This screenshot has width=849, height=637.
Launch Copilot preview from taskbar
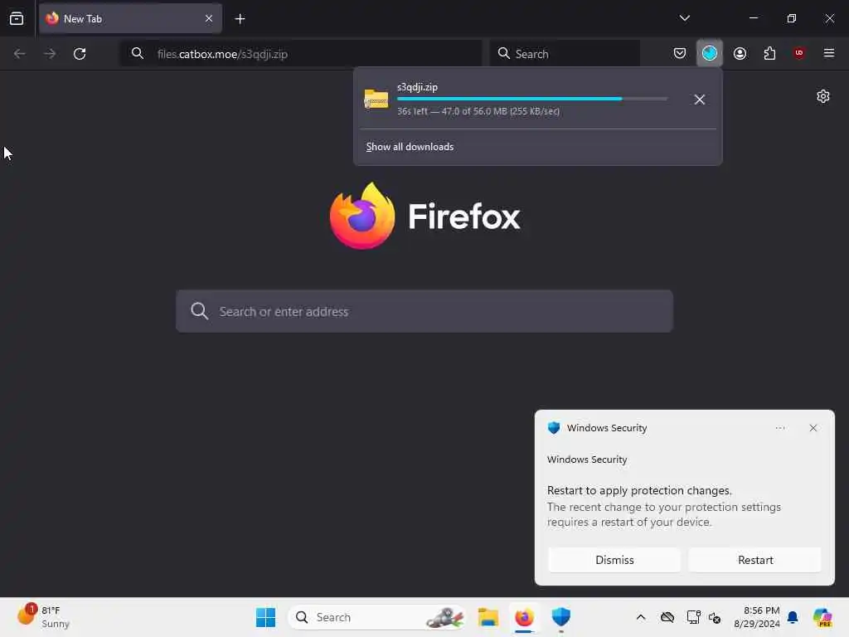pyautogui.click(x=822, y=617)
